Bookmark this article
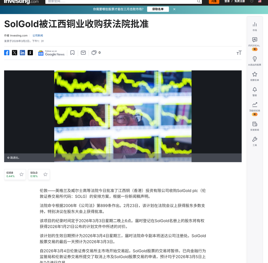This screenshot has height=263, width=268. point(72,53)
